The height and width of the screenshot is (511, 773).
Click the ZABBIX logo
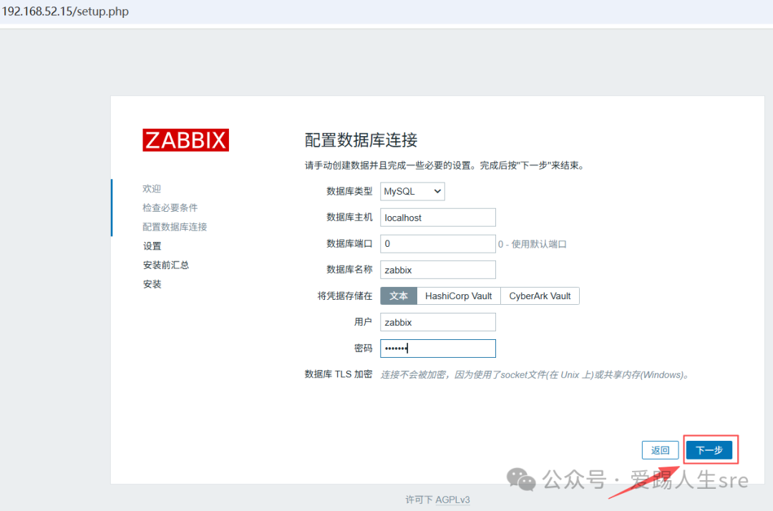point(185,140)
